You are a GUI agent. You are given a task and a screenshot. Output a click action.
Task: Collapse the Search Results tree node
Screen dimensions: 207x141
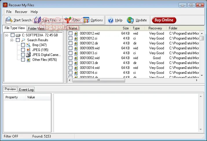coord(12,40)
